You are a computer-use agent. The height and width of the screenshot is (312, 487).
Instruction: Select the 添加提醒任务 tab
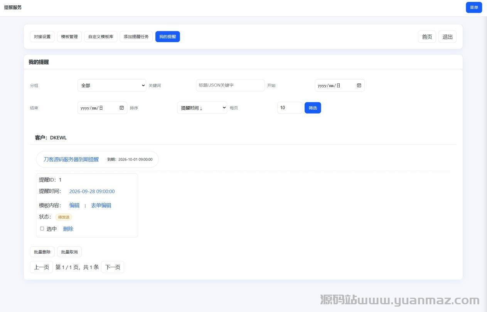pyautogui.click(x=136, y=37)
